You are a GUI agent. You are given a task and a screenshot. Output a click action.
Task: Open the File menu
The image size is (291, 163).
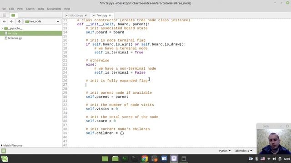[x=4, y=9]
